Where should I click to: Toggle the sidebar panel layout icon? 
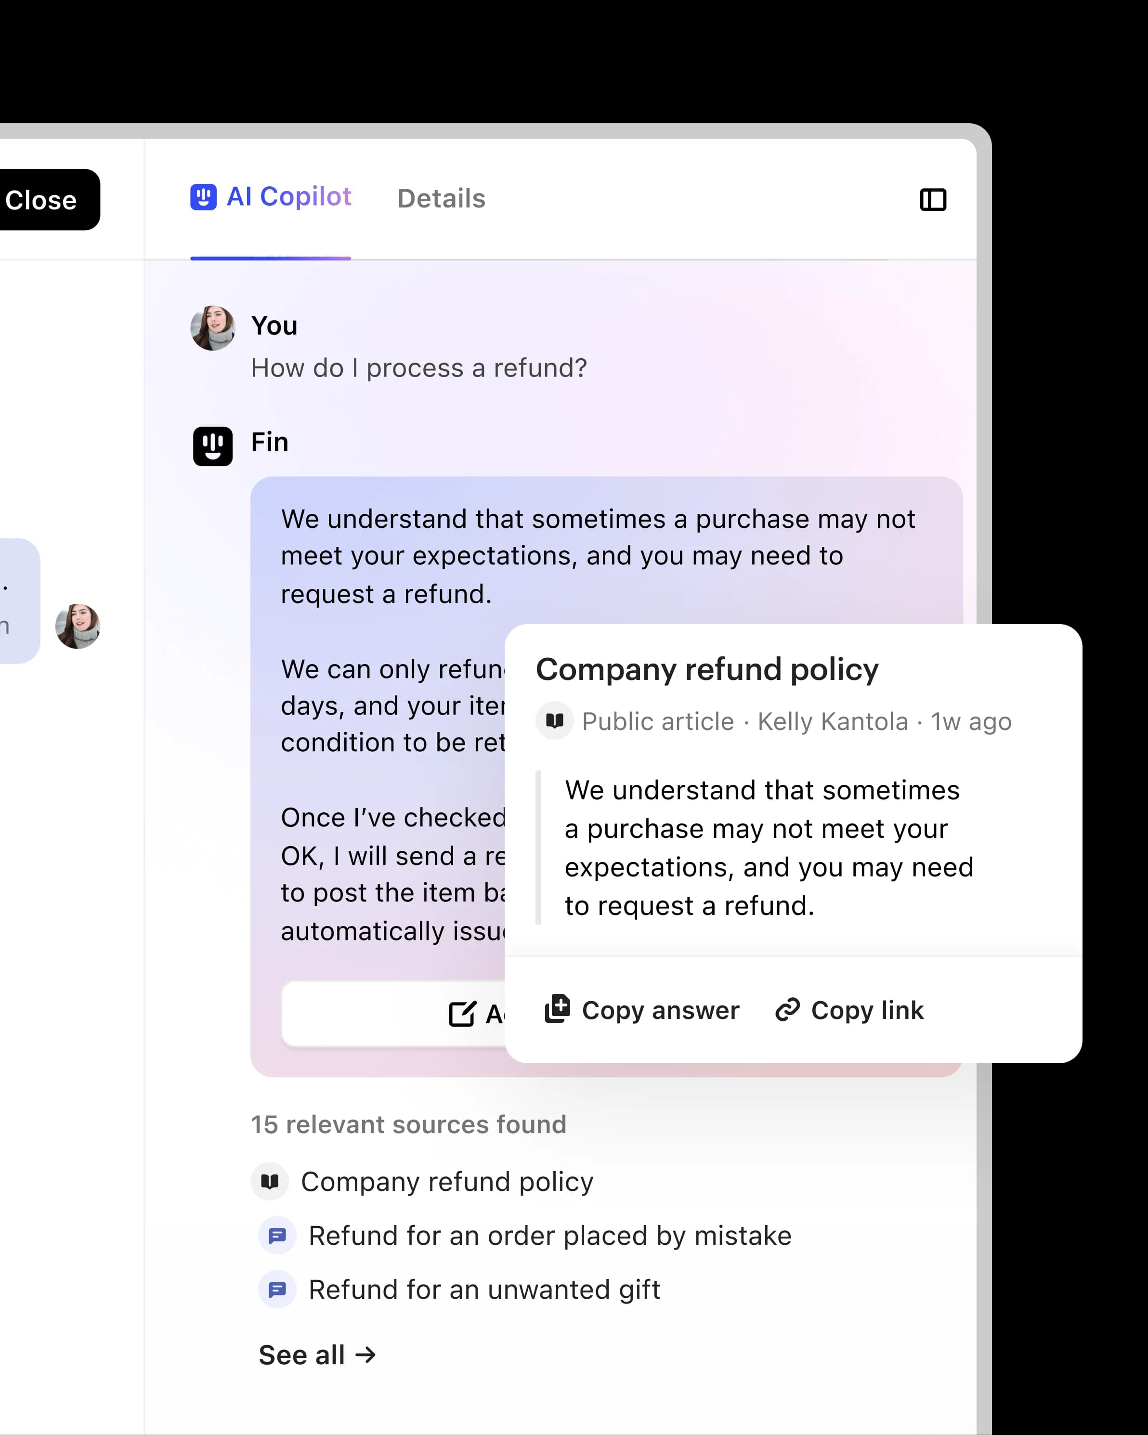(933, 200)
